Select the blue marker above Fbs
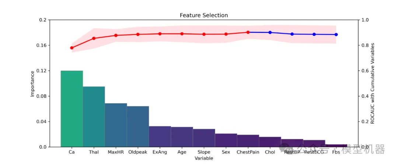Viewport: 398px width, 165px height. tap(336, 34)
